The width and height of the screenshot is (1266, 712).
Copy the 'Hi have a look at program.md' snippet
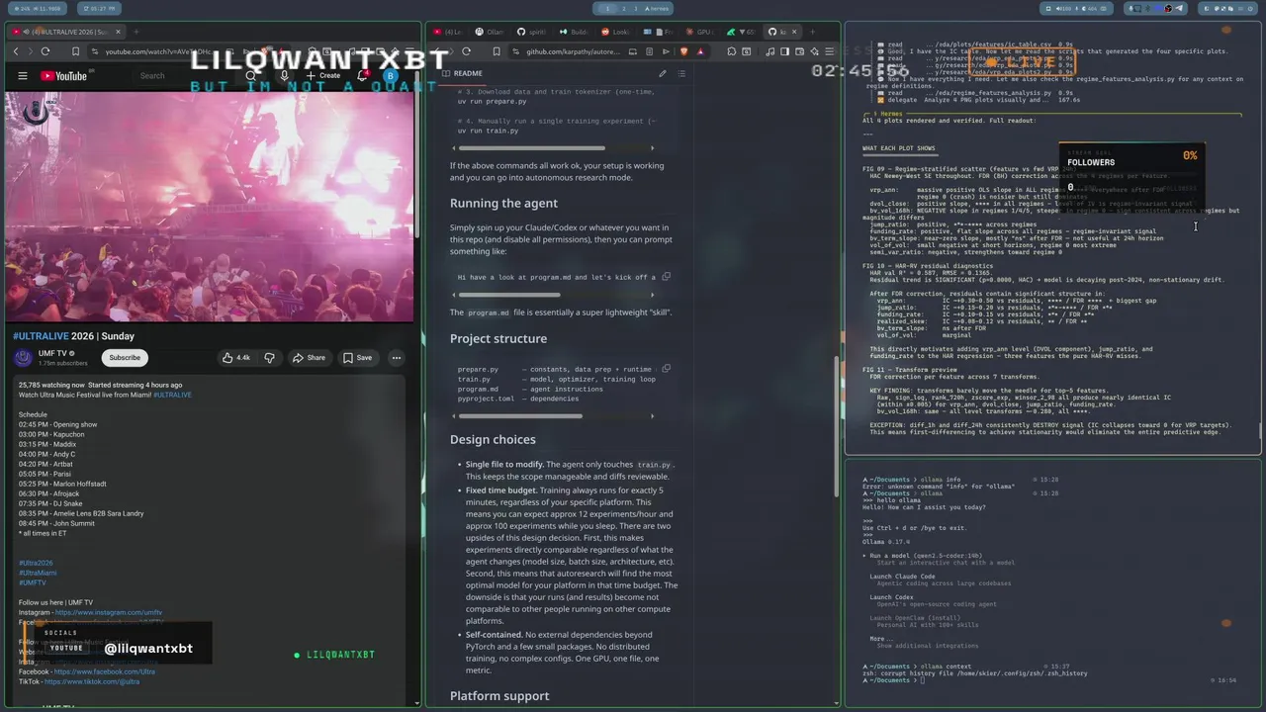coord(666,277)
